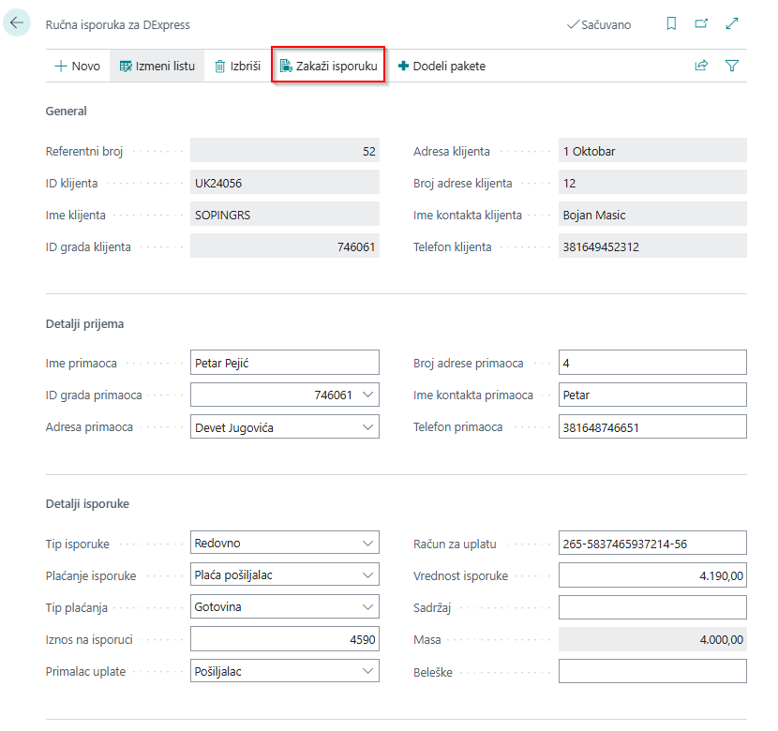Collapse the Detalji isporuke section header

tap(87, 504)
